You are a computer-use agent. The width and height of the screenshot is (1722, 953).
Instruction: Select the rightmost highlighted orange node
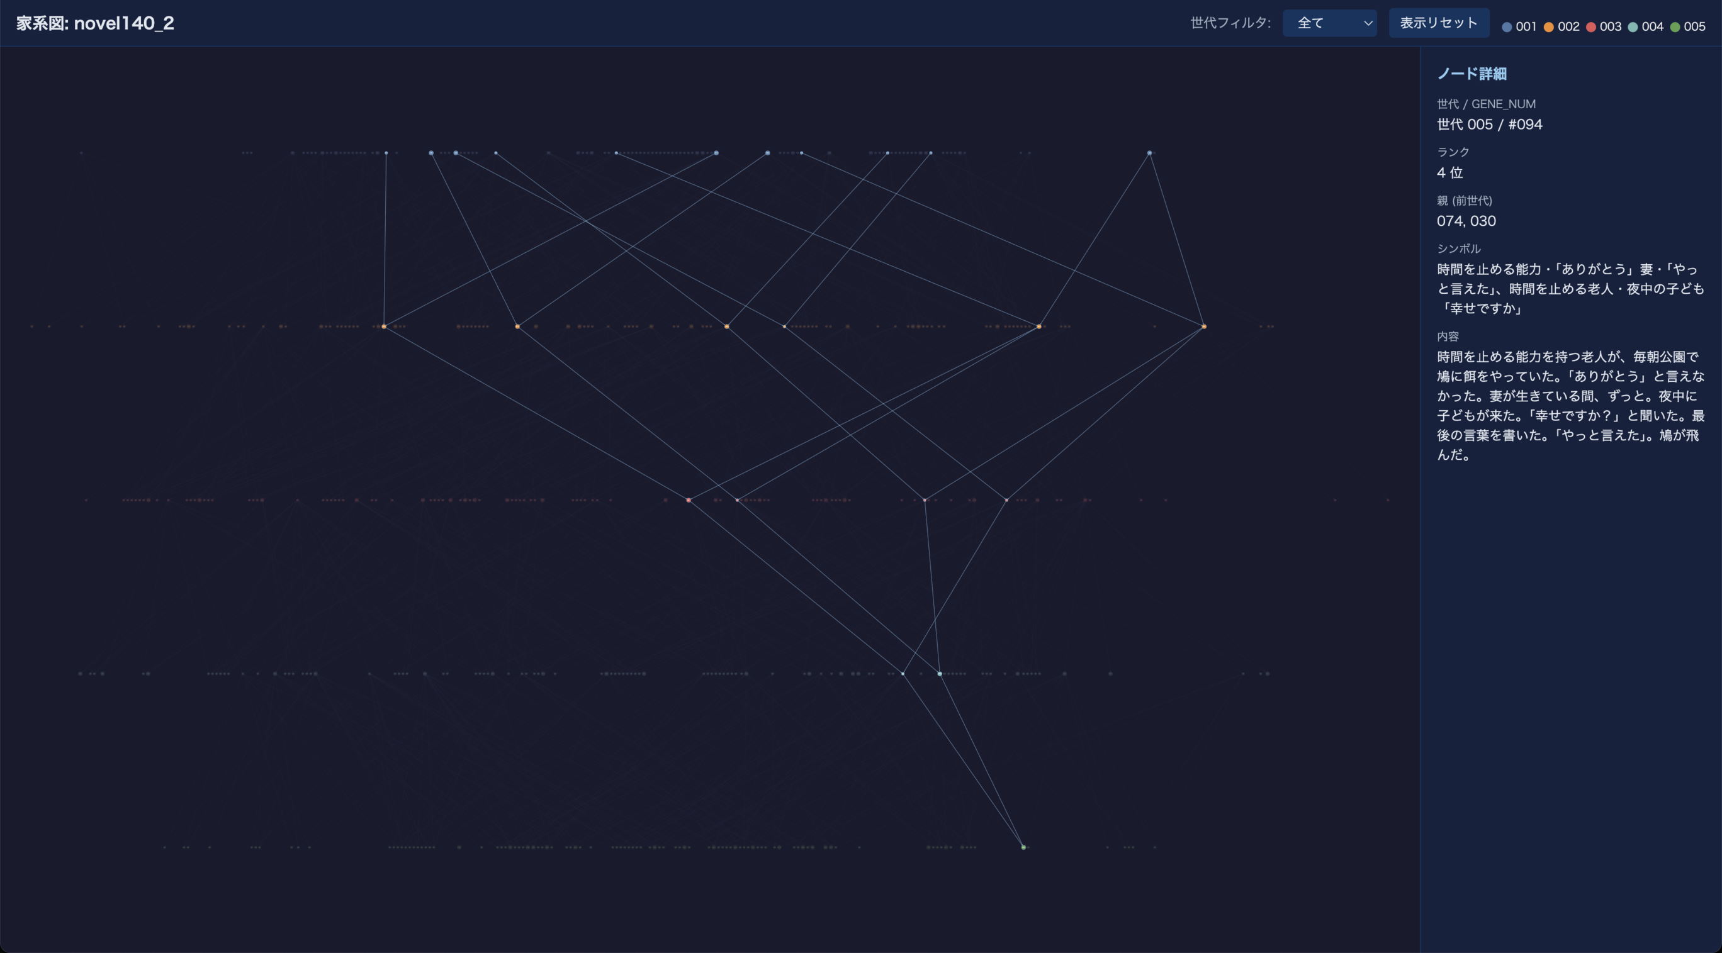tap(1204, 327)
